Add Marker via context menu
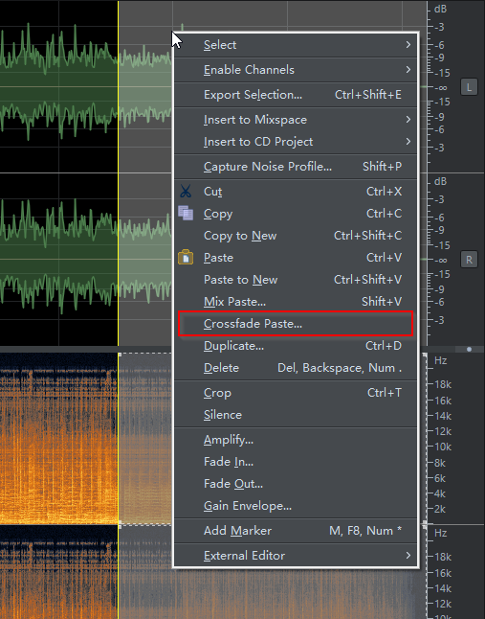This screenshot has width=485, height=619. (x=296, y=532)
